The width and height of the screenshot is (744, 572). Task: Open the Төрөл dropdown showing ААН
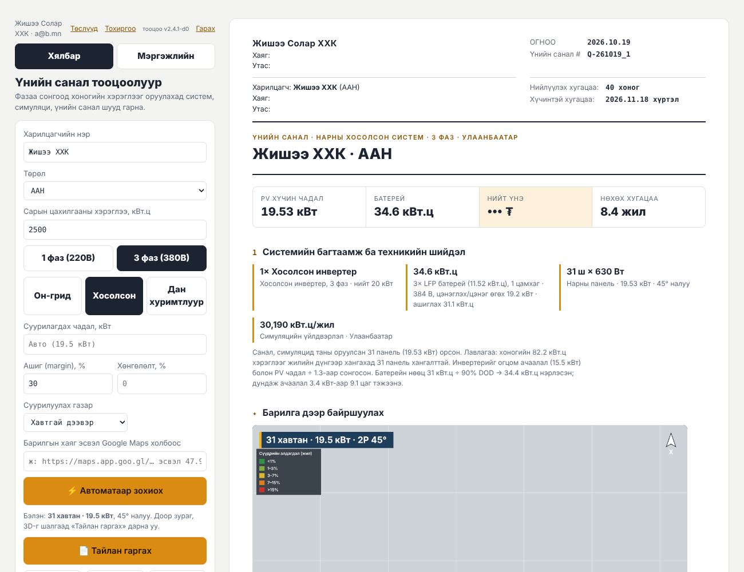(x=115, y=191)
